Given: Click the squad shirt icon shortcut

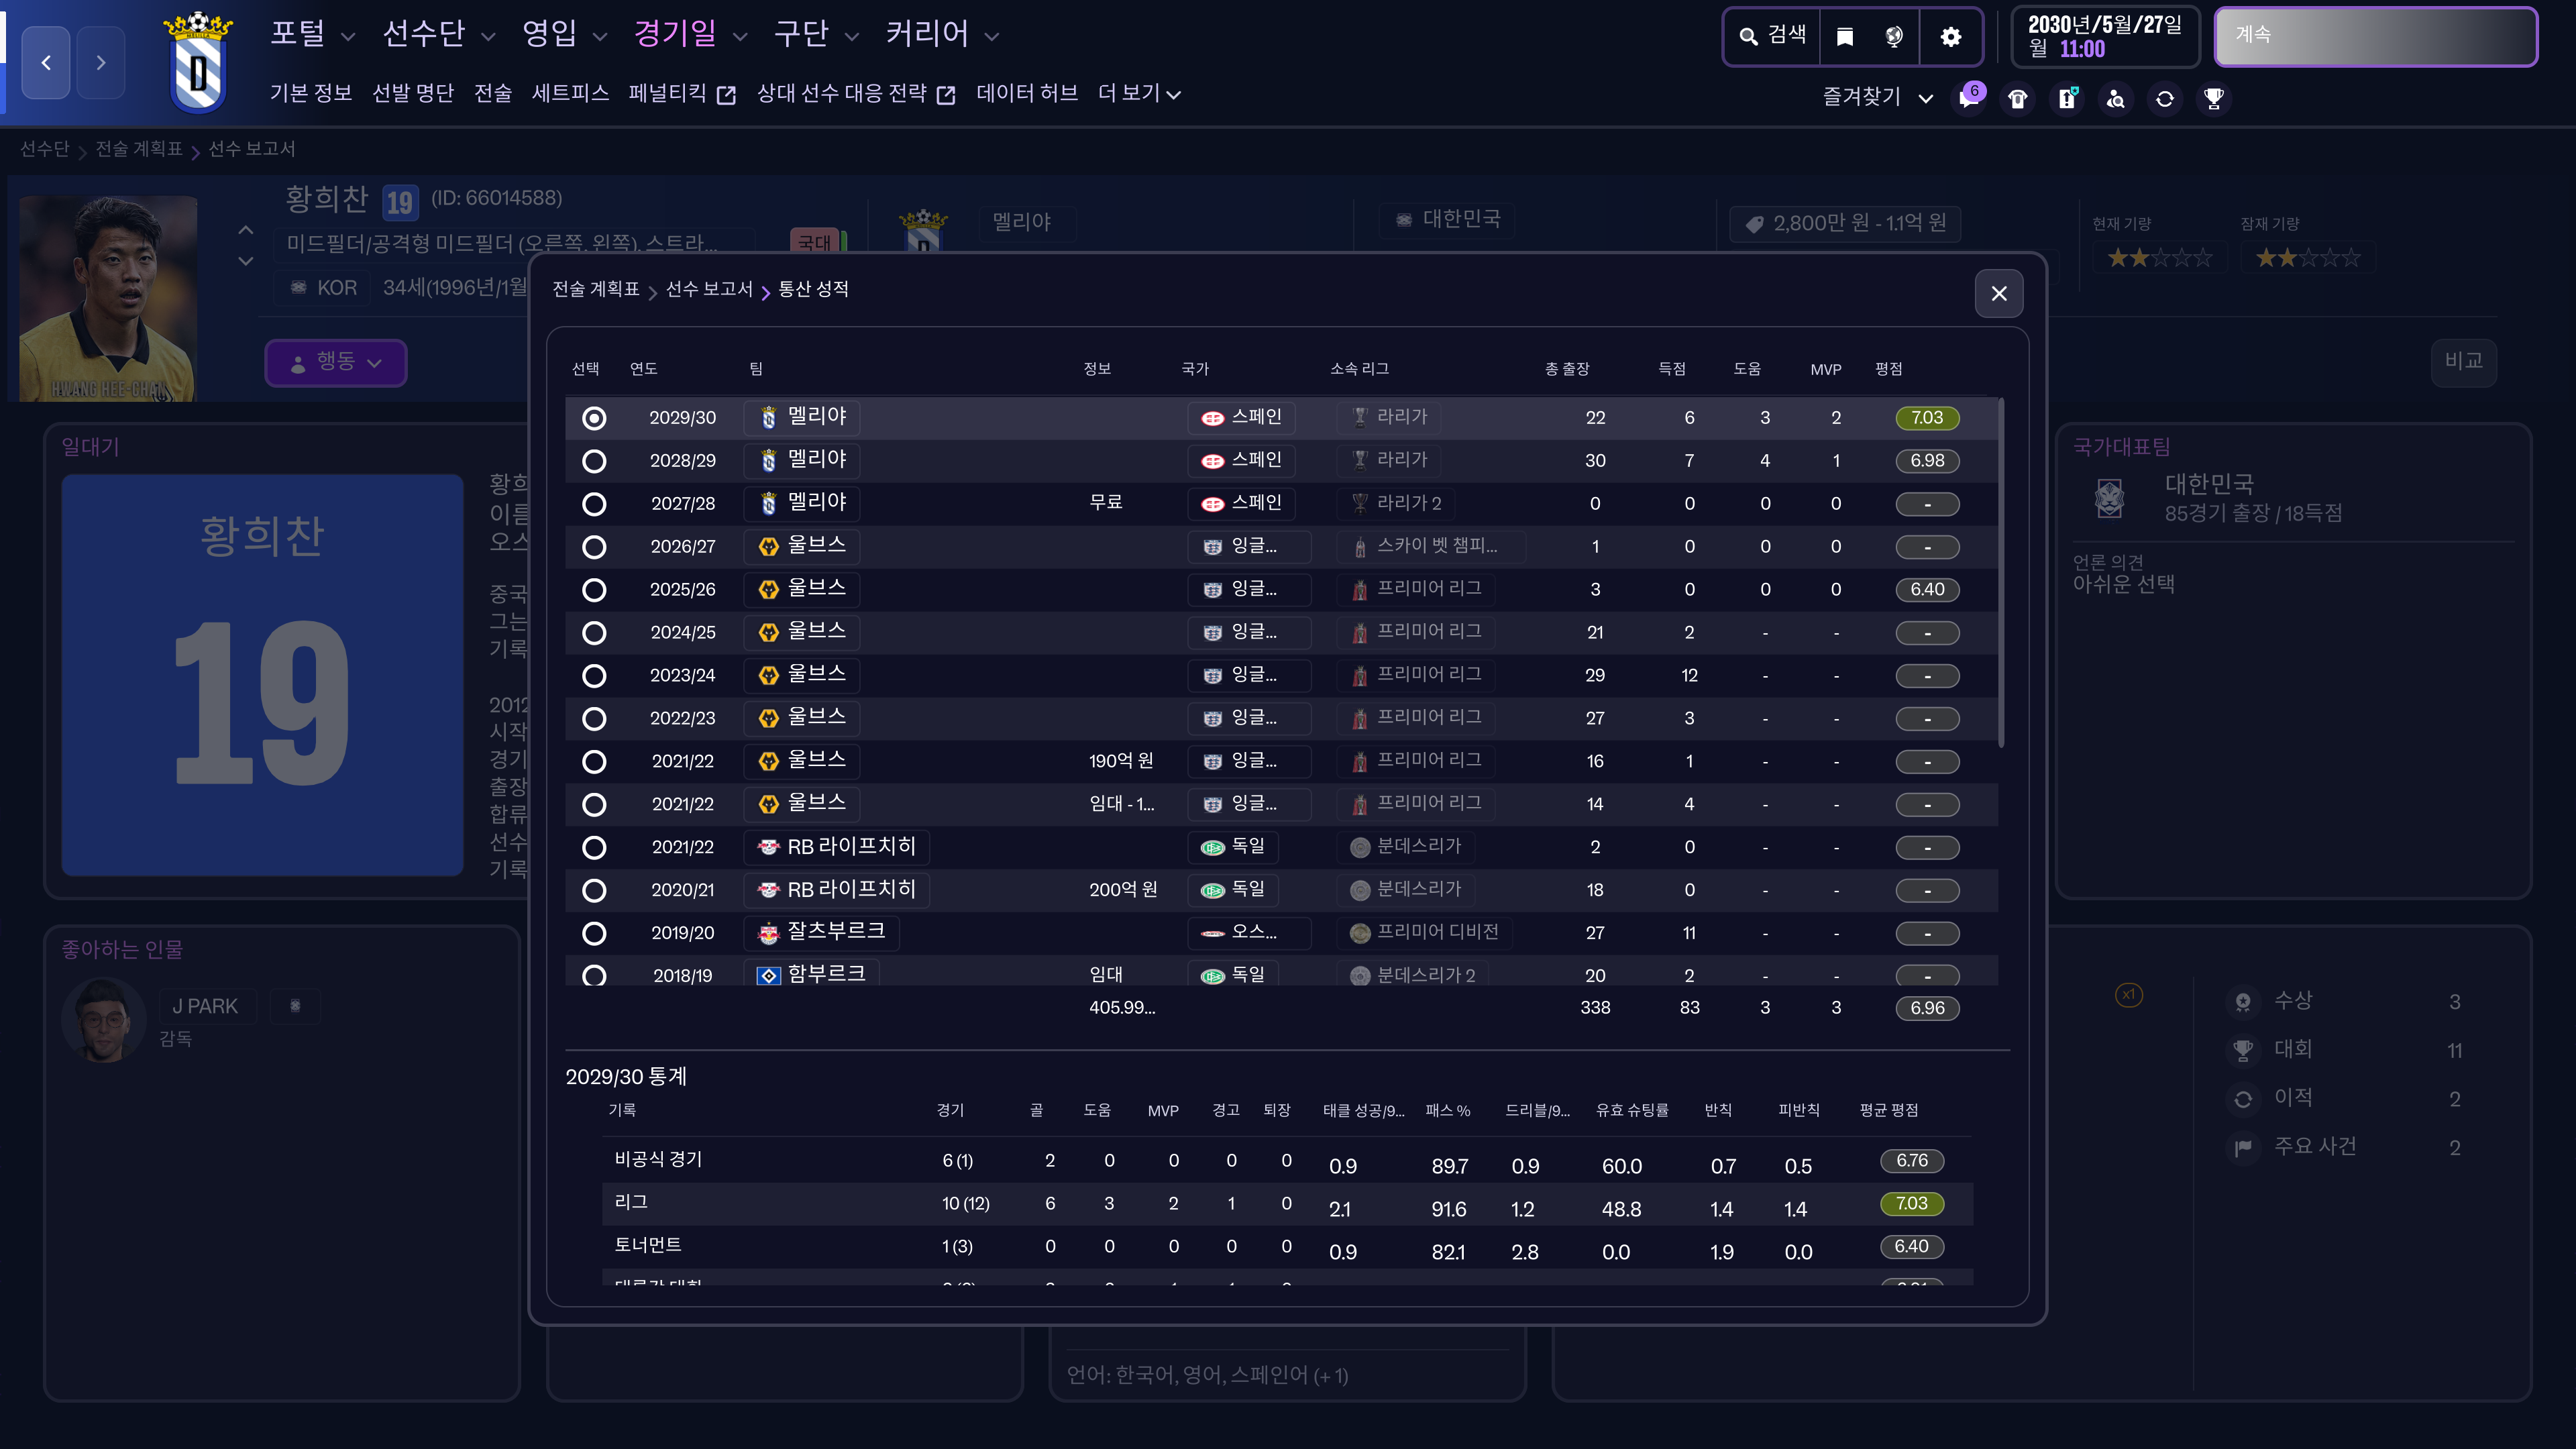Looking at the screenshot, I should point(2018,98).
